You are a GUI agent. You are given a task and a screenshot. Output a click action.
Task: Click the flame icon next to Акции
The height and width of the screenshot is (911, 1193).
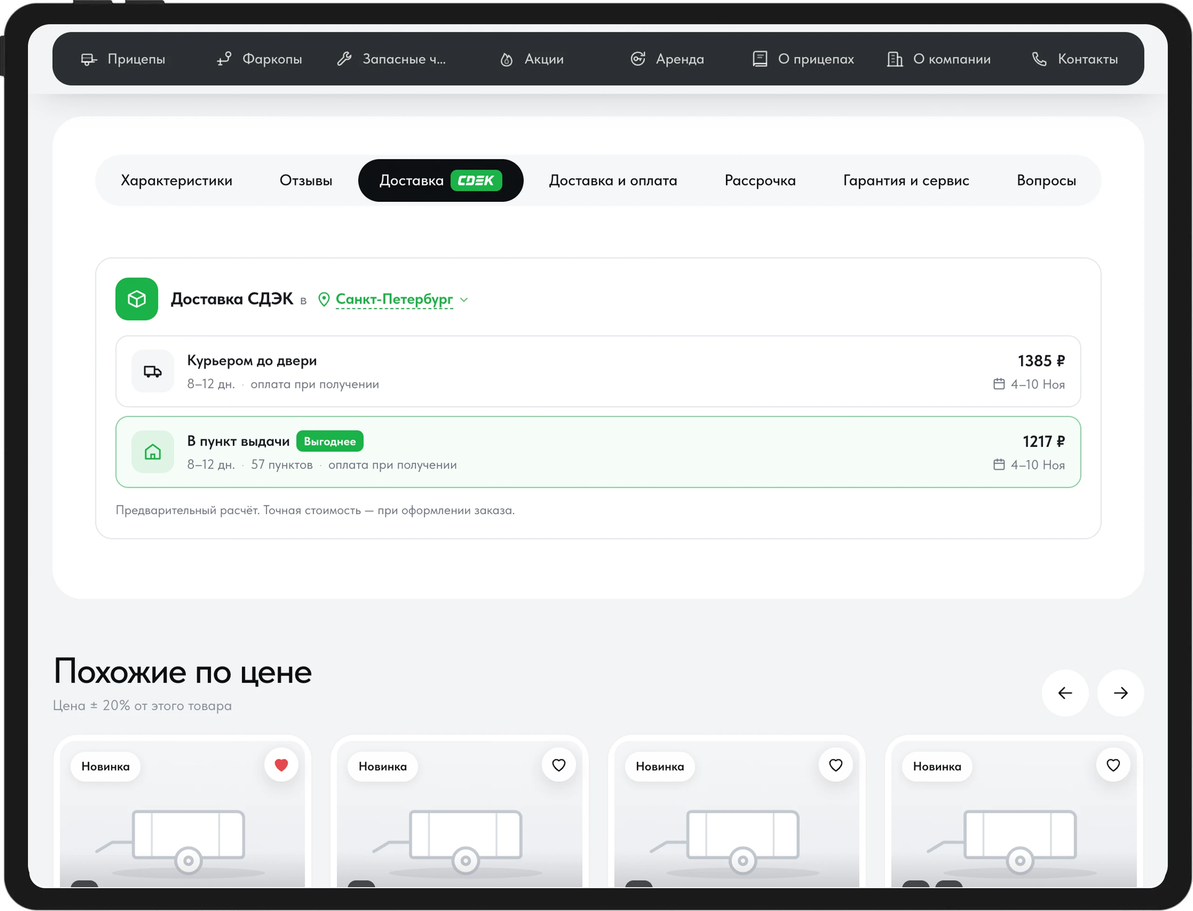pos(506,59)
